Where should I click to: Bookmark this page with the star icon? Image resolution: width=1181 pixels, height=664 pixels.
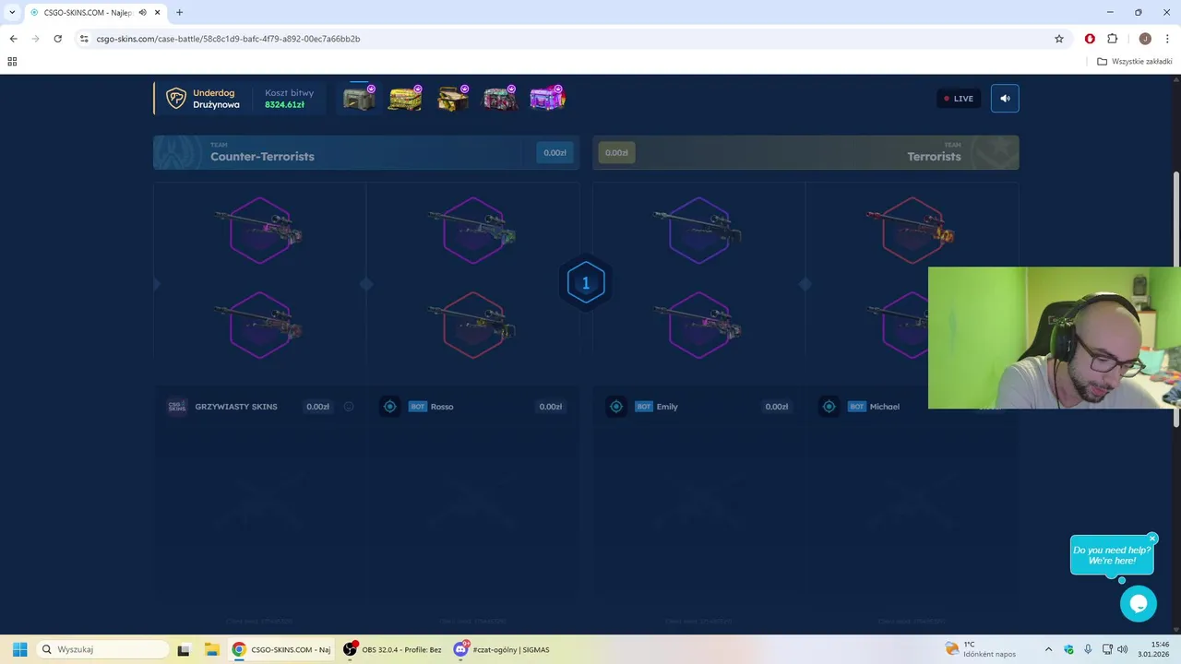tap(1059, 39)
